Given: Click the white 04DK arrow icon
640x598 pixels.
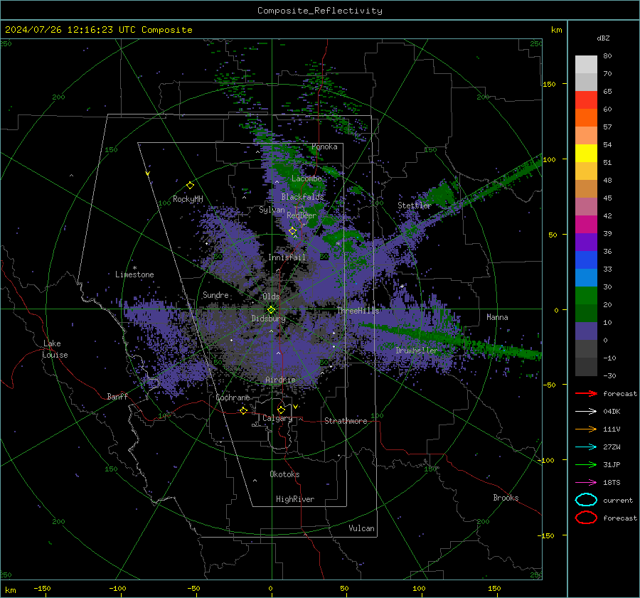Looking at the screenshot, I should pos(586,412).
